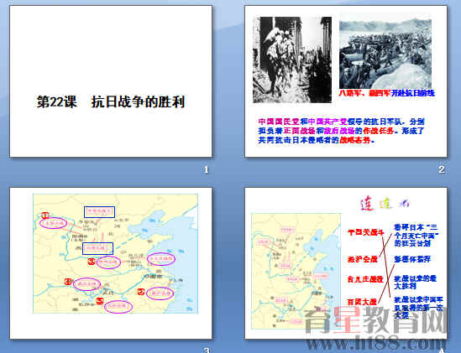
Task: Click the right mountain march photo on slide 2
Action: tap(385, 54)
